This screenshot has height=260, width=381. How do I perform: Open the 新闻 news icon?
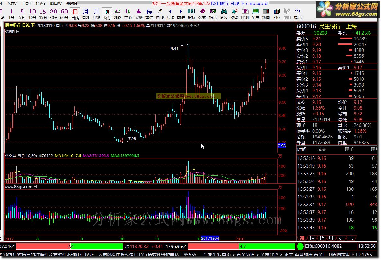click(266, 14)
